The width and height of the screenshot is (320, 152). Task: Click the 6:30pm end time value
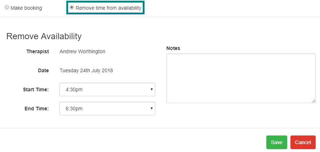(x=74, y=109)
